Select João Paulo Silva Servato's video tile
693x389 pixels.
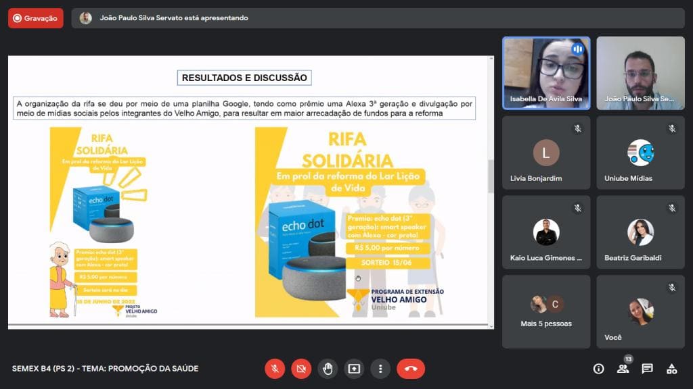pos(640,73)
